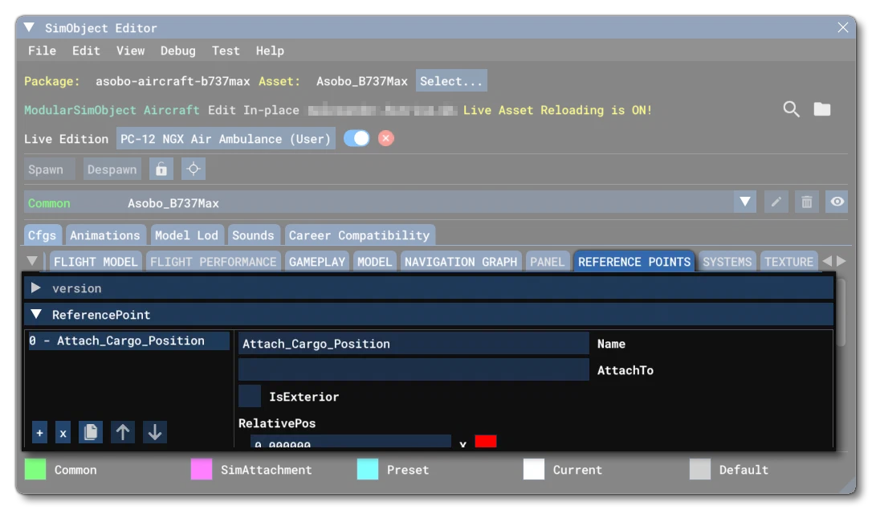The width and height of the screenshot is (872, 510).
Task: Click the cfg panel vertical scrollbar
Action: click(841, 313)
